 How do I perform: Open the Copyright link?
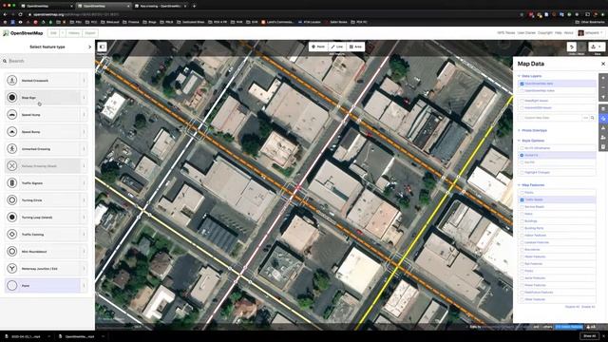pyautogui.click(x=544, y=33)
